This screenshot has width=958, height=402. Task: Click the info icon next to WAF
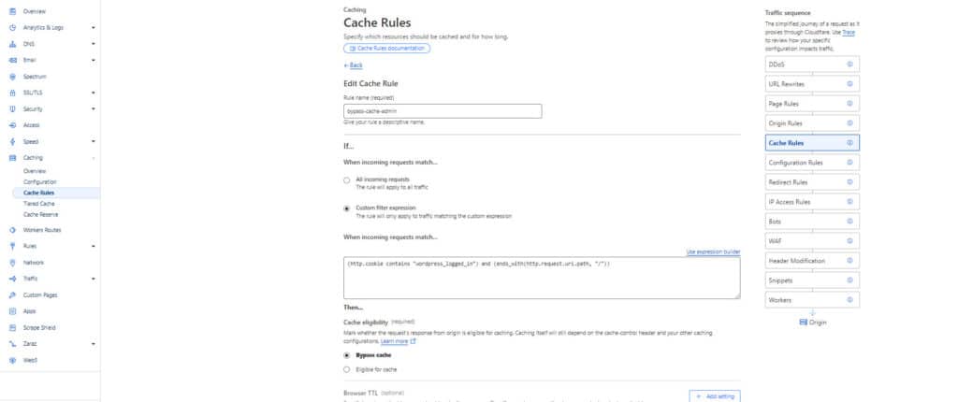849,241
